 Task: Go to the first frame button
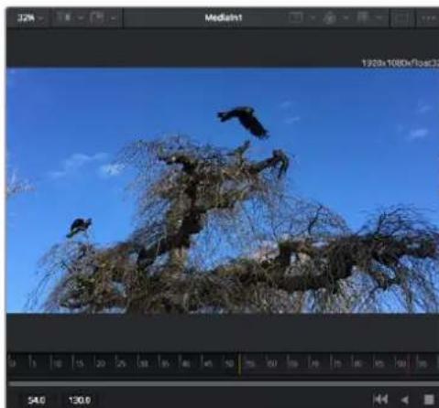(380, 399)
